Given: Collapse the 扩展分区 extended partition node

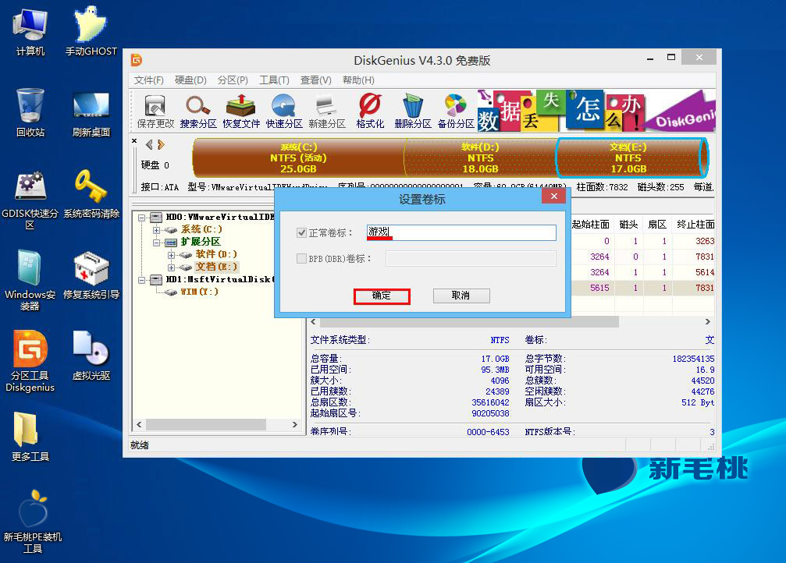Looking at the screenshot, I should (156, 243).
